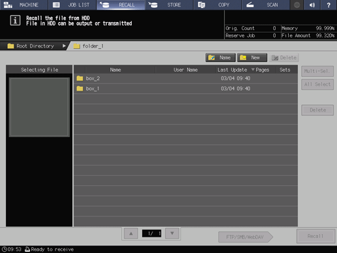Go to the next page with down arrow
Image resolution: width=337 pixels, height=253 pixels.
(172, 233)
